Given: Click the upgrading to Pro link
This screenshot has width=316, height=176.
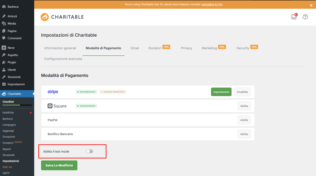Looking at the screenshot, I should tap(212, 4).
